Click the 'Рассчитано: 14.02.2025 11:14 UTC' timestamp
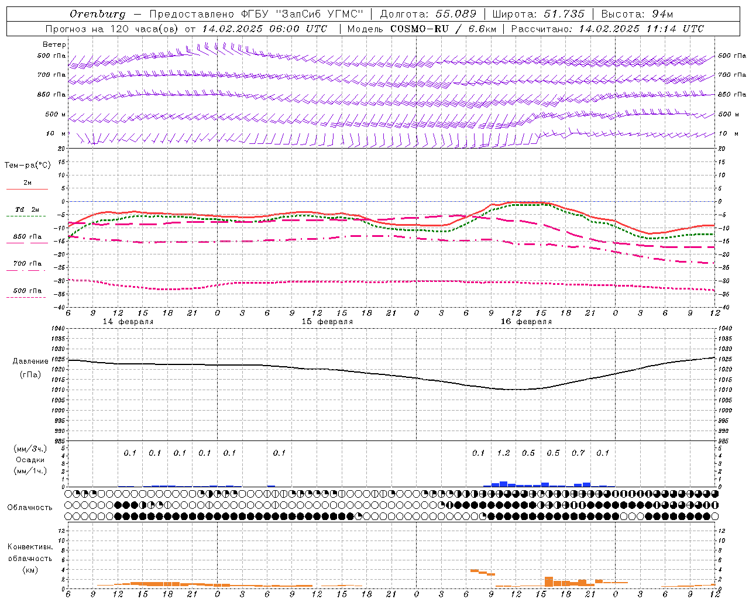The height and width of the screenshot is (599, 749). [x=607, y=29]
